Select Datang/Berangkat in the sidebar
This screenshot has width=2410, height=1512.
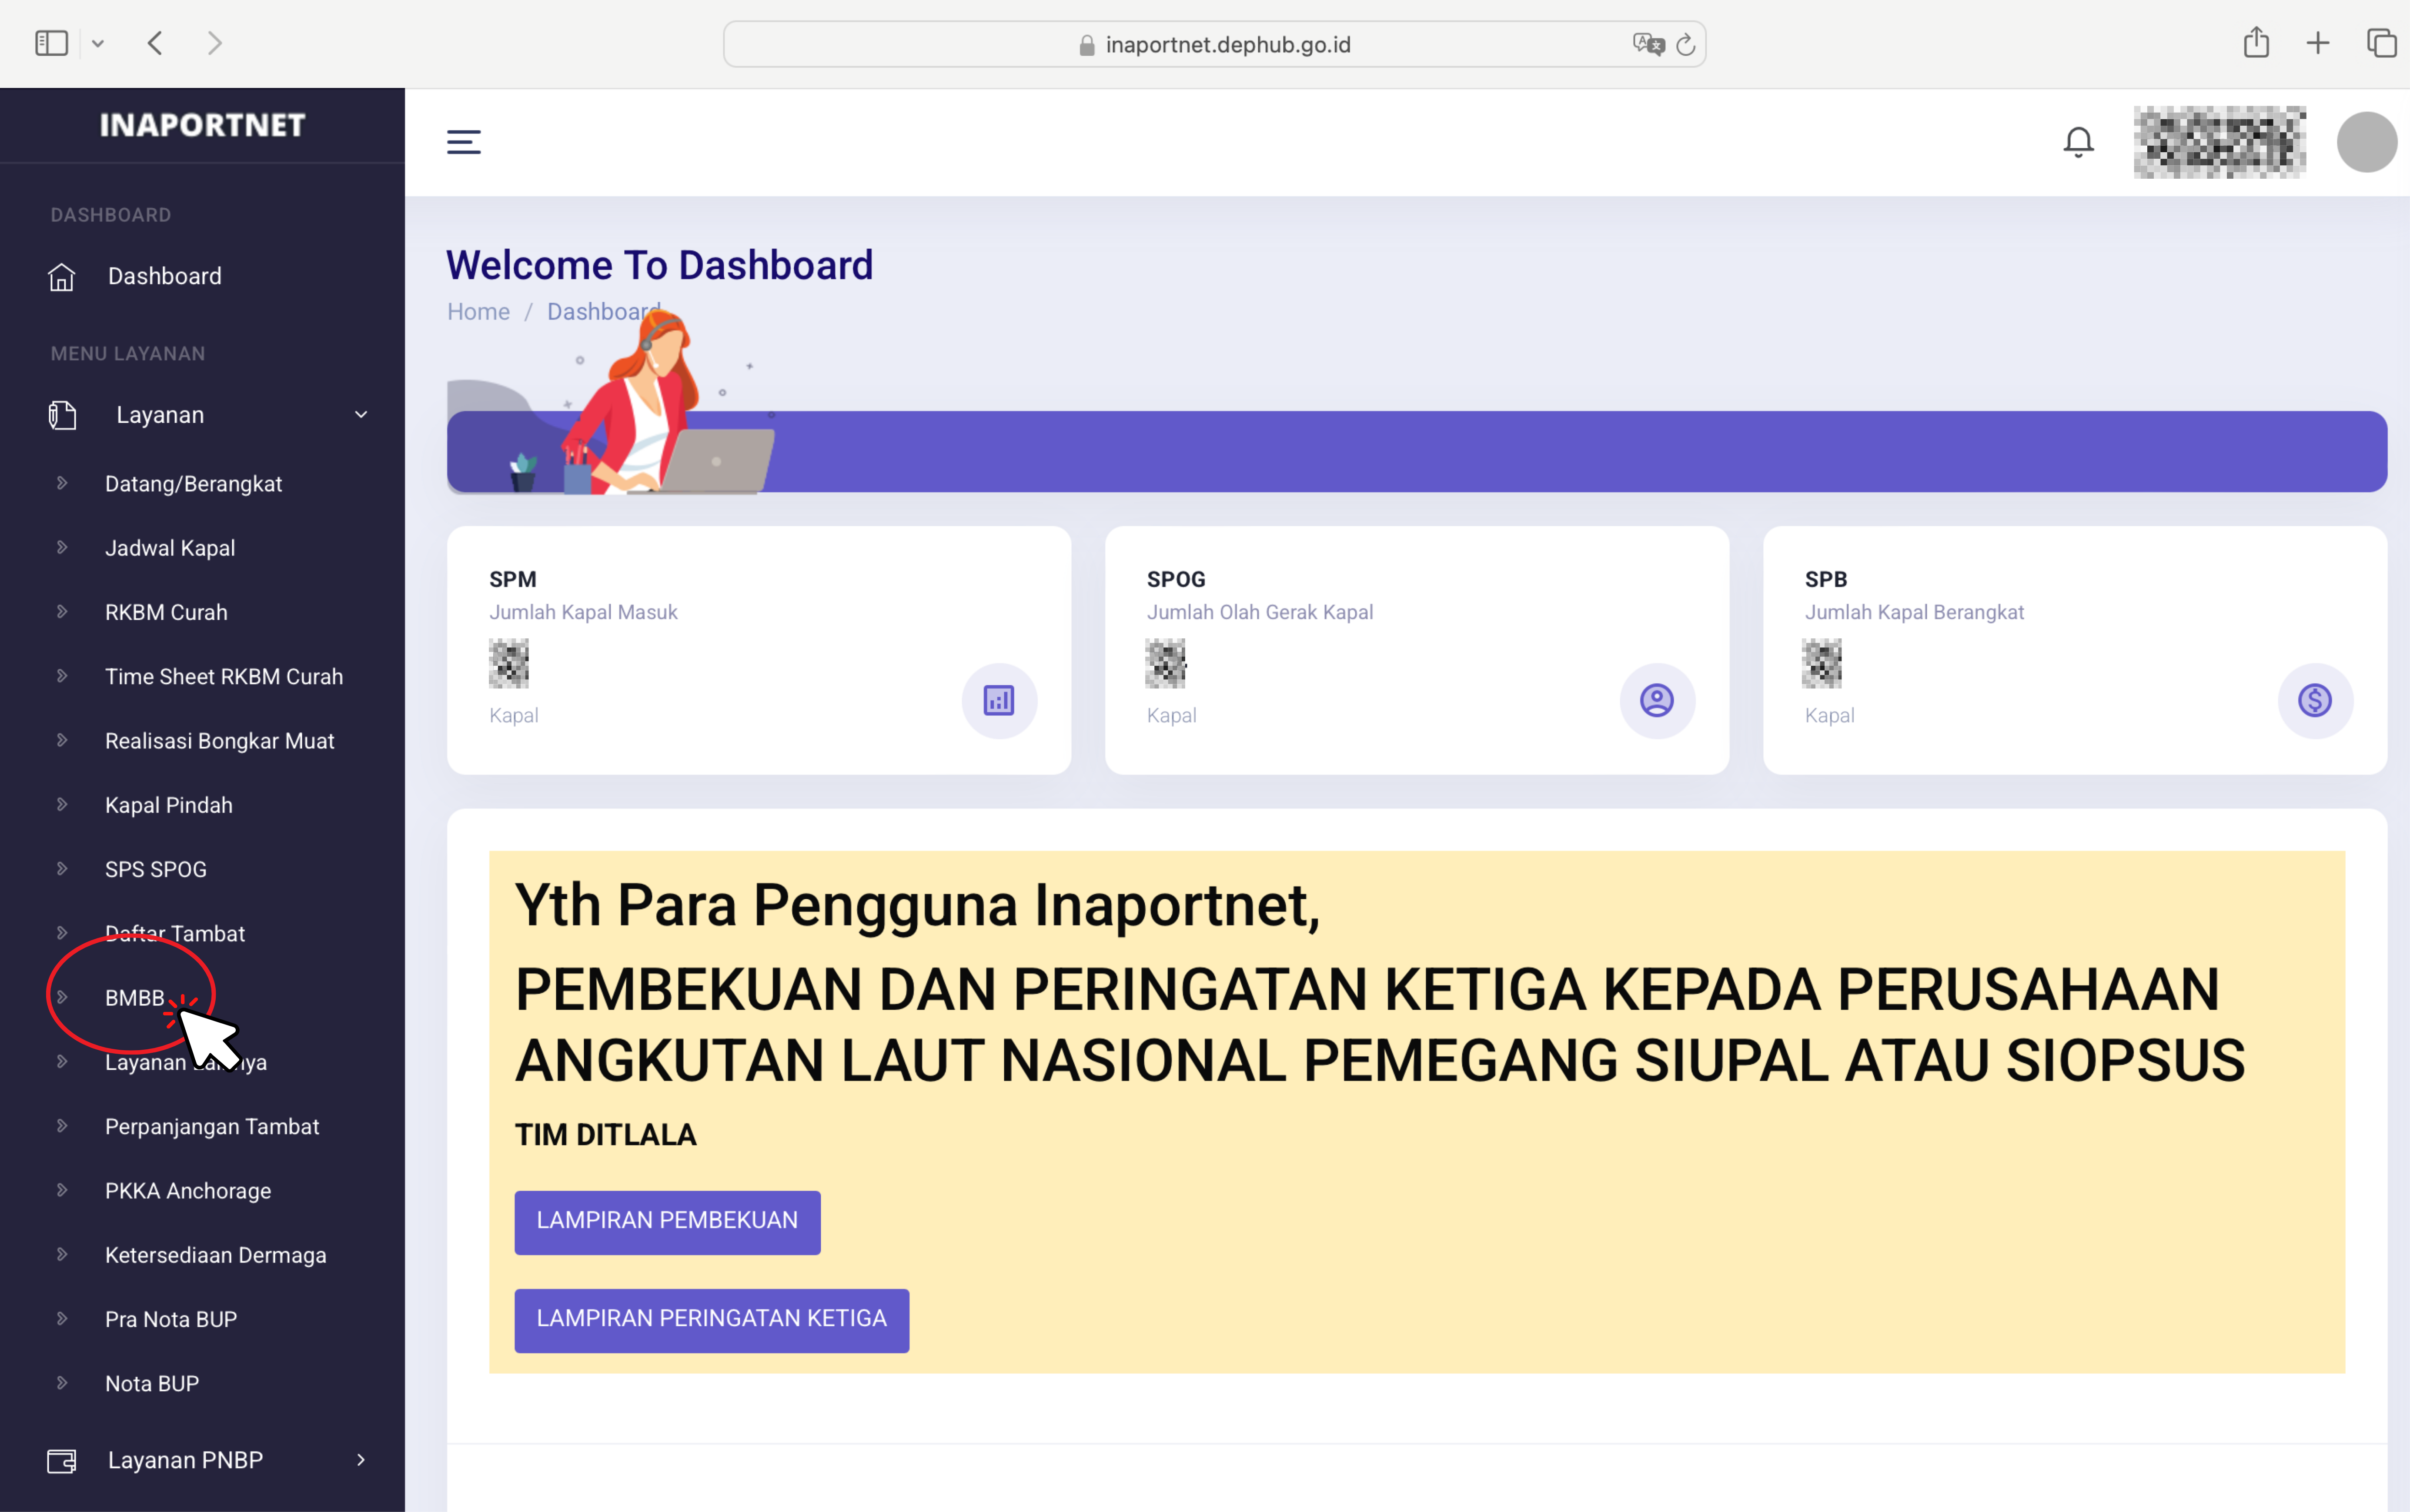click(193, 484)
